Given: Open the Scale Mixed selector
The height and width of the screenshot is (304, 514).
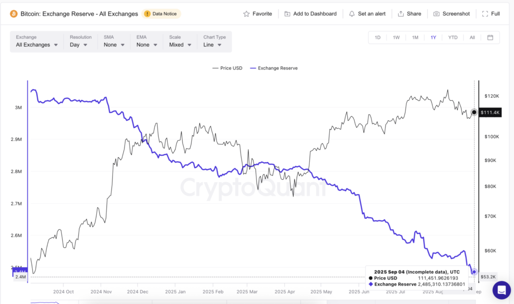Looking at the screenshot, I should (x=179, y=44).
